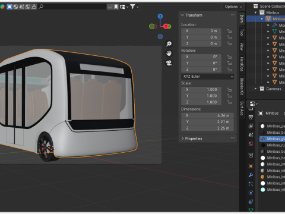Screen dimensions: 285x214
Task: Click the pan hand viewport gizmo
Action: coord(169,53)
